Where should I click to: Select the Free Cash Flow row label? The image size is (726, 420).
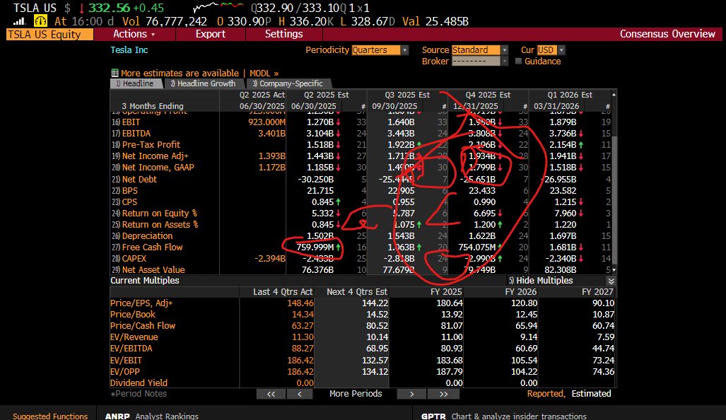click(152, 247)
